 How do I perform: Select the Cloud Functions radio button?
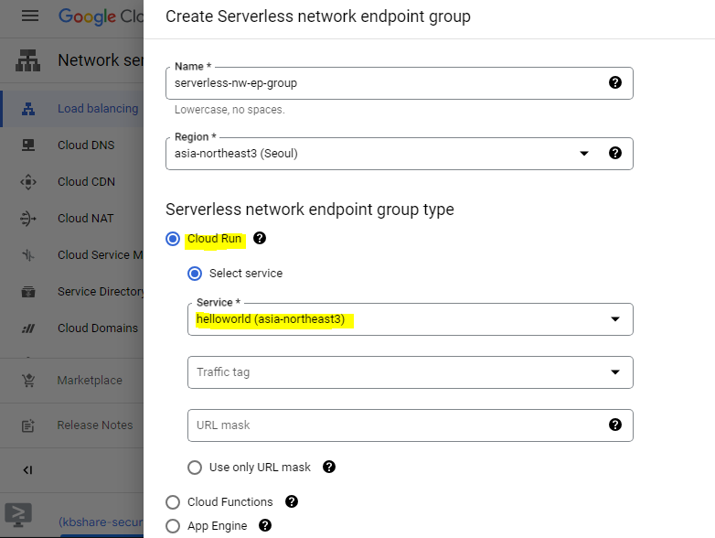(x=173, y=502)
